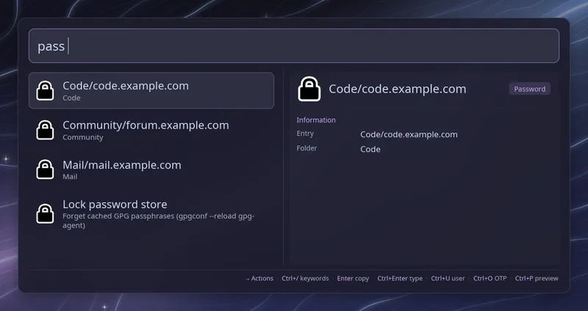Click the 'Information' section heading
588x311 pixels.
pyautogui.click(x=316, y=120)
